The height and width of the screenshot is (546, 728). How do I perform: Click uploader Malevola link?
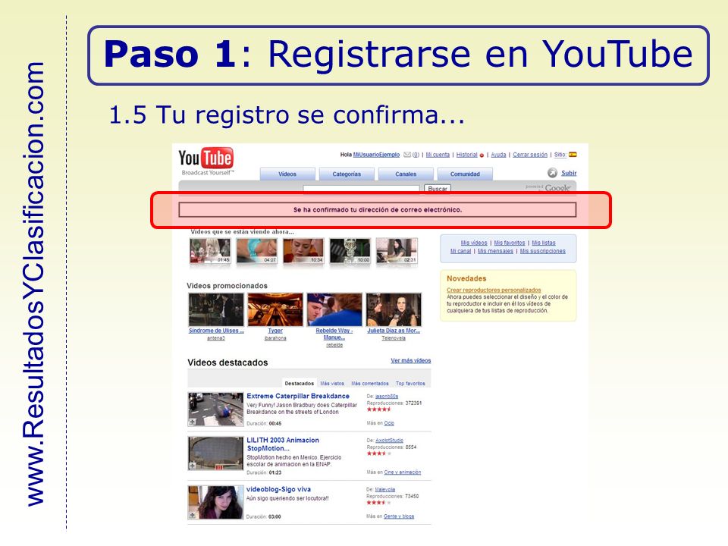coord(385,490)
